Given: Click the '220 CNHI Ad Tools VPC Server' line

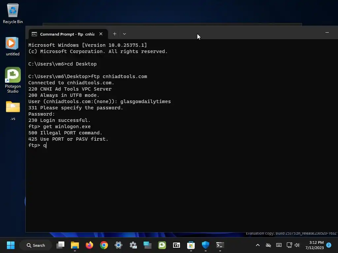Looking at the screenshot, I should pyautogui.click(x=70, y=89).
